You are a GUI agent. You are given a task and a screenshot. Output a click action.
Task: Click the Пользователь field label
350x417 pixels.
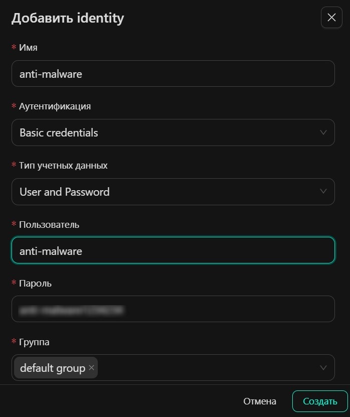point(49,224)
